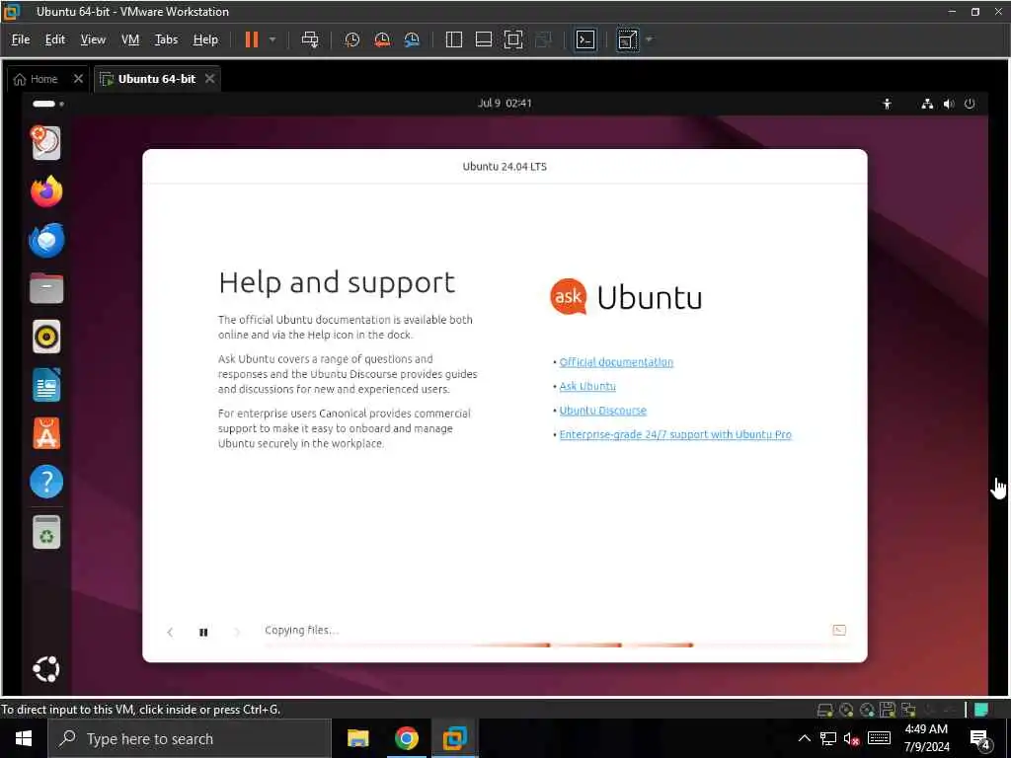Enter full screen mode
The width and height of the screenshot is (1011, 758).
(x=513, y=39)
